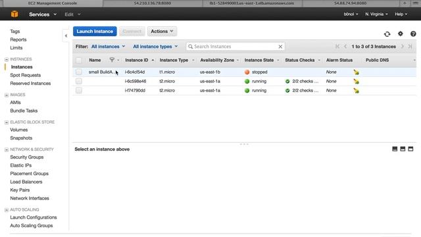Open the Services dropdown menu
421x237 pixels.
click(x=43, y=14)
